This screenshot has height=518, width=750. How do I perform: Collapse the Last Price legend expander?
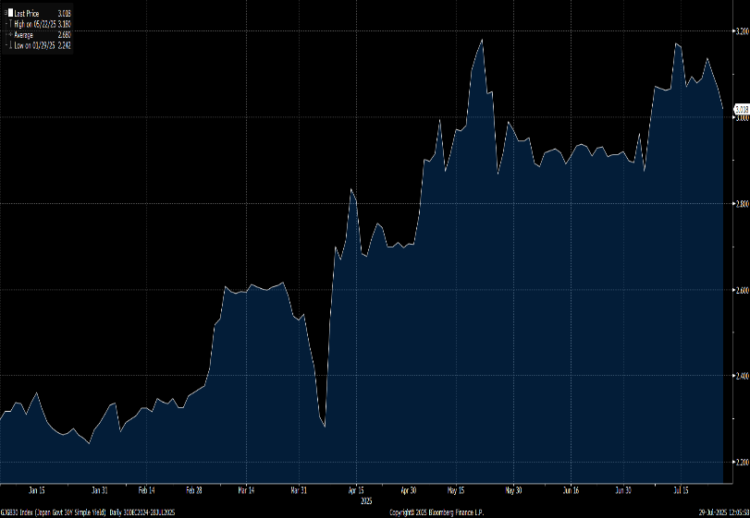pyautogui.click(x=6, y=13)
